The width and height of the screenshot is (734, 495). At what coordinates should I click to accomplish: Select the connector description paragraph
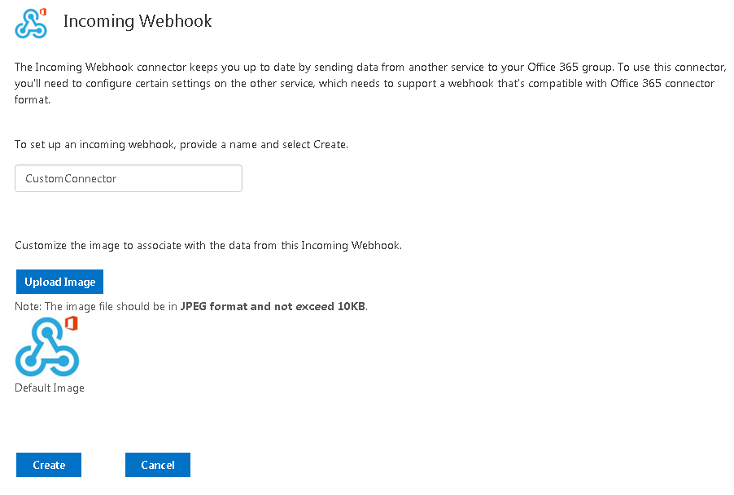pyautogui.click(x=366, y=83)
